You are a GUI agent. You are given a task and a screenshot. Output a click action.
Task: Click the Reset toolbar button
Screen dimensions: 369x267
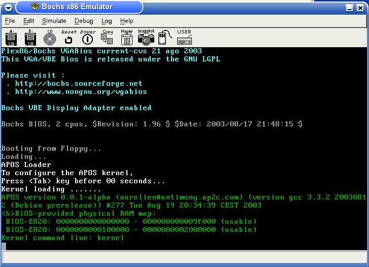coord(69,37)
